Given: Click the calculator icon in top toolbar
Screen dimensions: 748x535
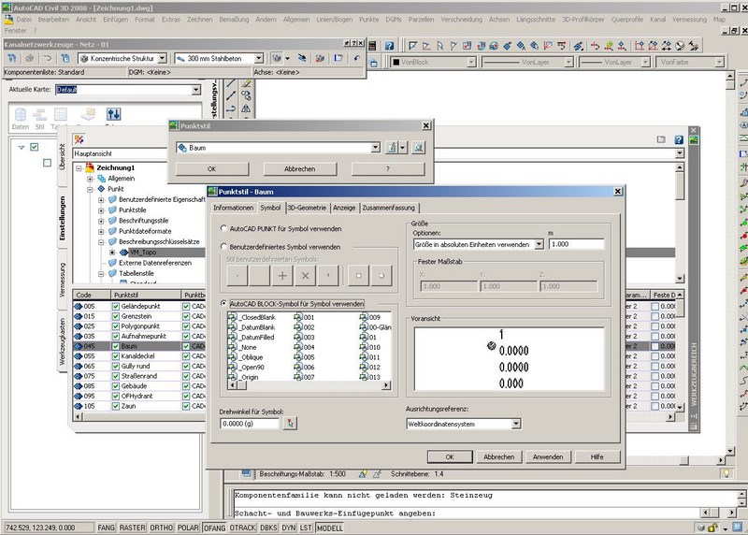Looking at the screenshot, I should point(372,46).
